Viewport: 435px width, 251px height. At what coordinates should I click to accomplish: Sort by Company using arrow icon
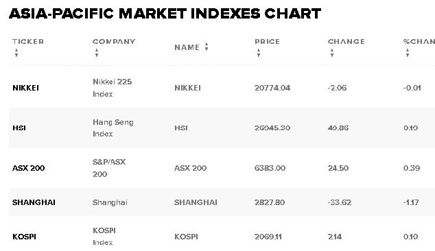[97, 53]
